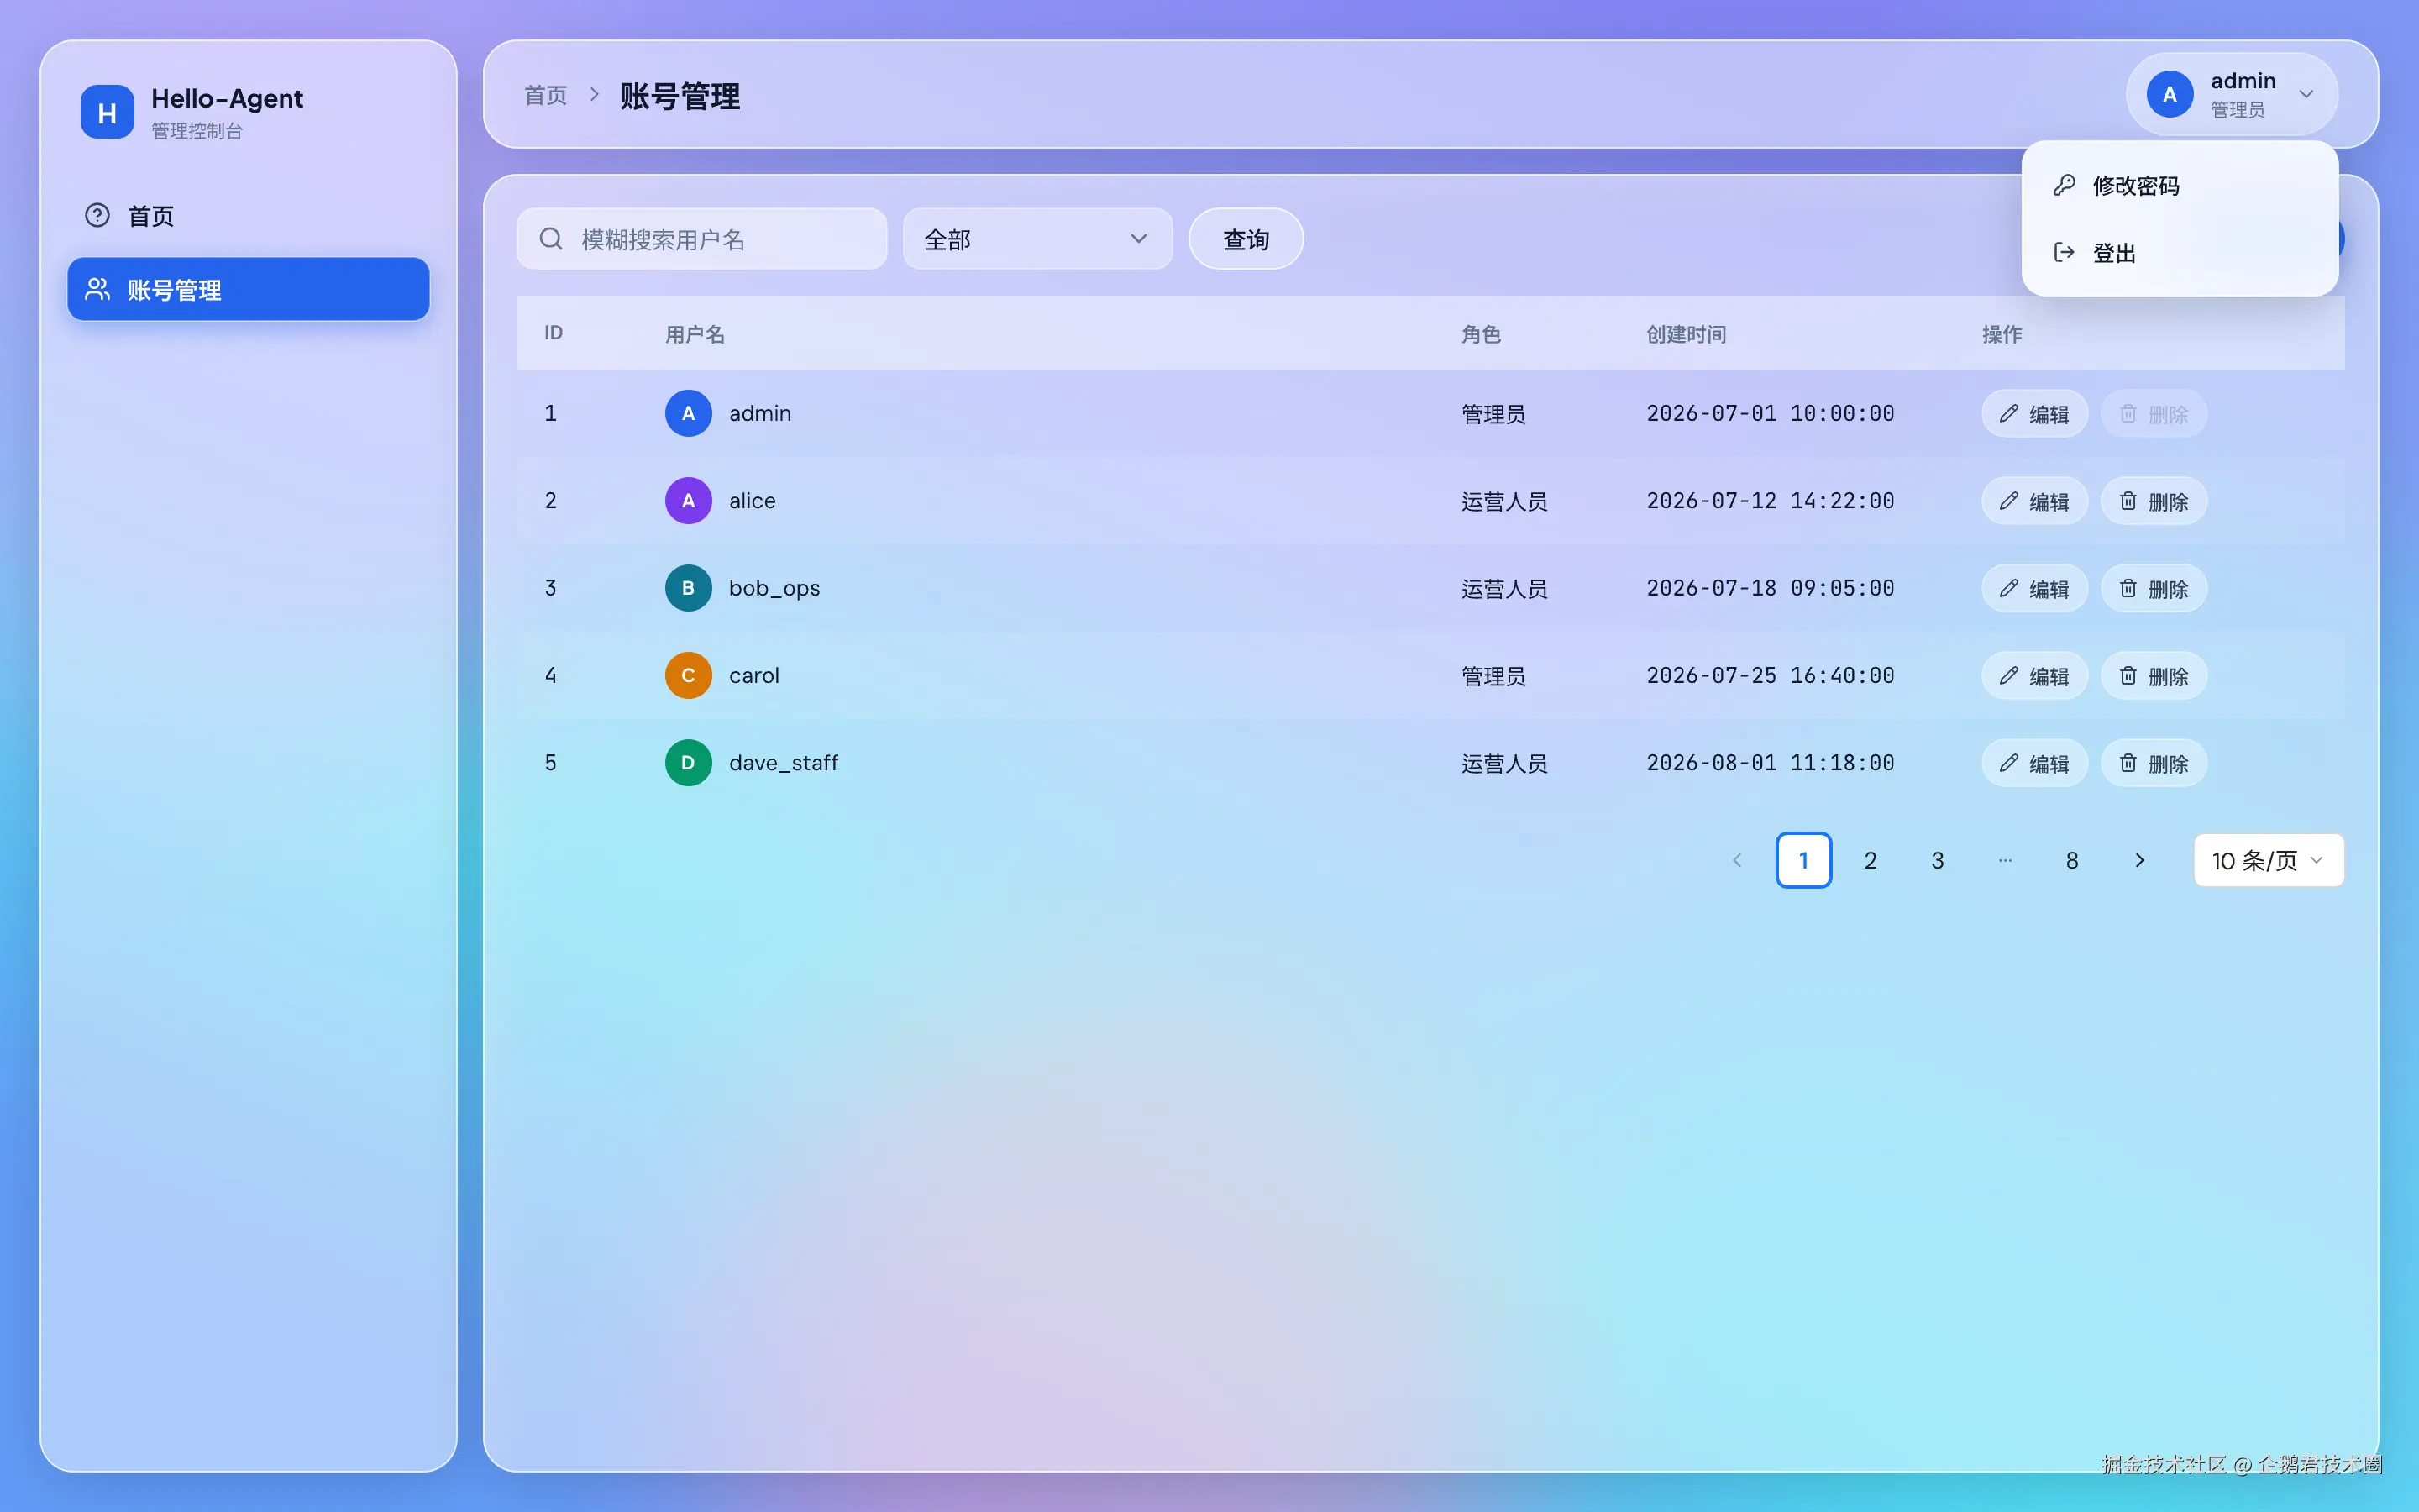Image resolution: width=2419 pixels, height=1512 pixels.
Task: Click the disabled 删除 button in admin row
Action: [2153, 413]
